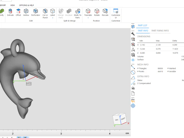Viewport: 184px width, 138px height.
Task: Click the wrench icon in the side toolbar
Action: (x=133, y=34)
